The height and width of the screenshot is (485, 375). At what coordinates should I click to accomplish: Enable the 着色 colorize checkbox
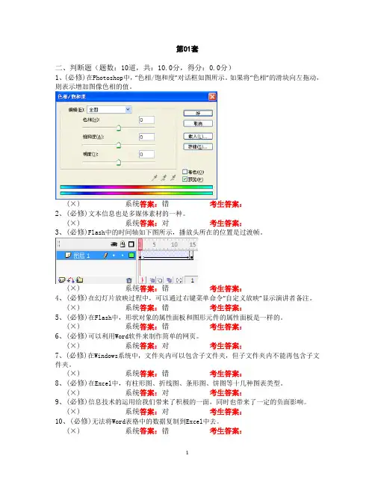pos(185,172)
